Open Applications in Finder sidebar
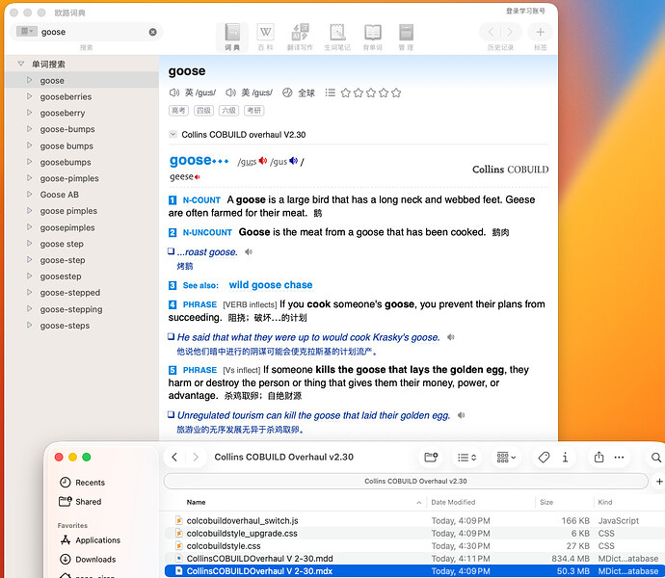This screenshot has height=578, width=665. pyautogui.click(x=90, y=539)
